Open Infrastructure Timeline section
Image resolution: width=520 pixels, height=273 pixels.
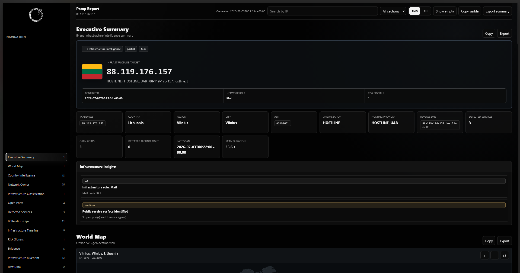tap(36, 230)
